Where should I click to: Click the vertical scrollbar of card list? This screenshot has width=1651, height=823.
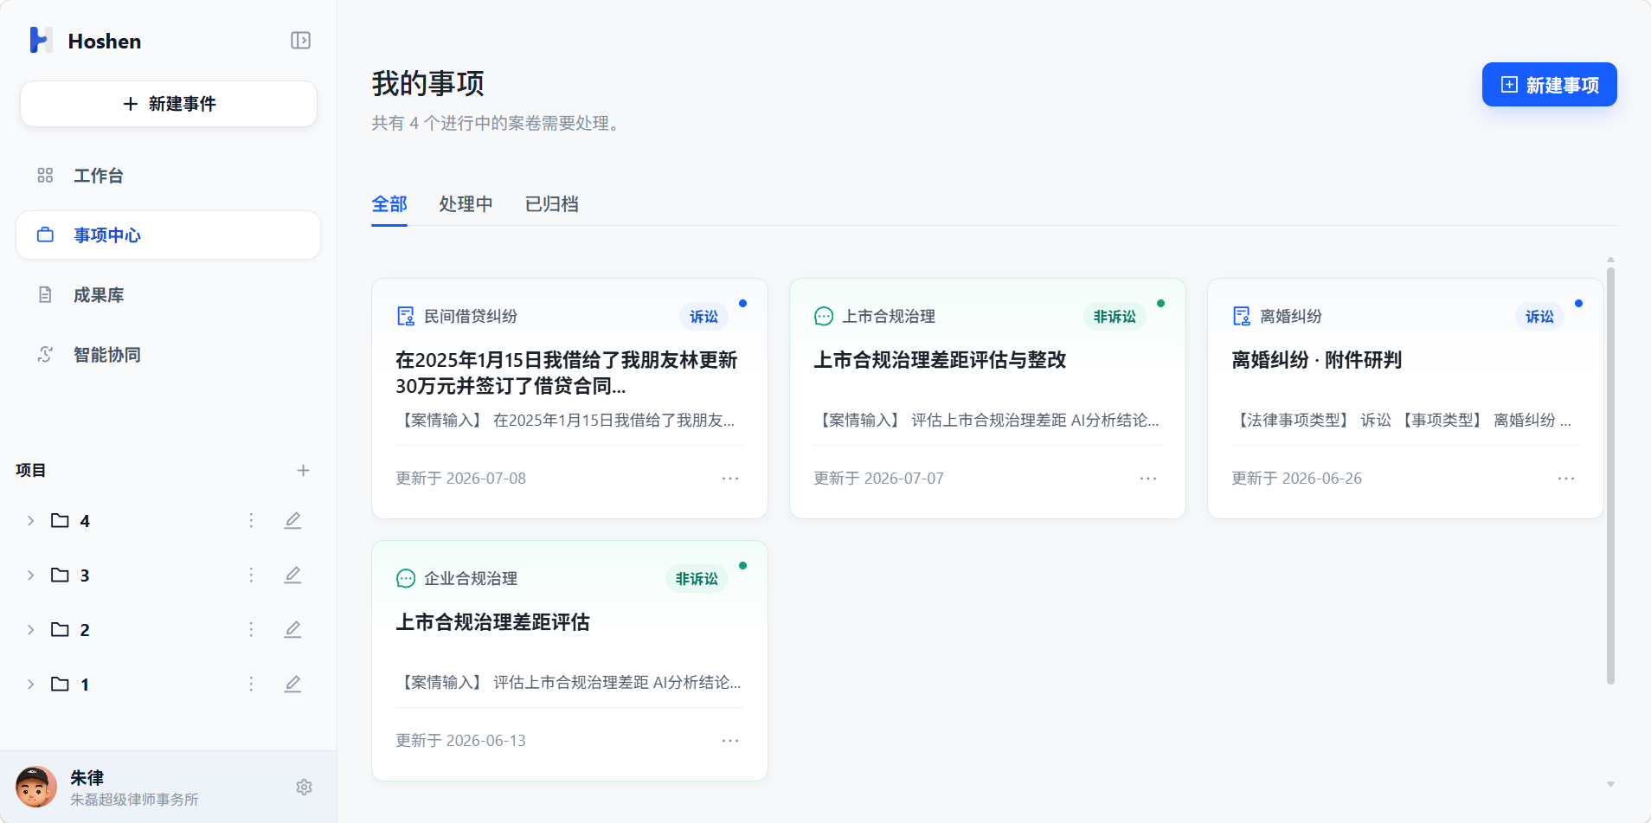(1610, 476)
